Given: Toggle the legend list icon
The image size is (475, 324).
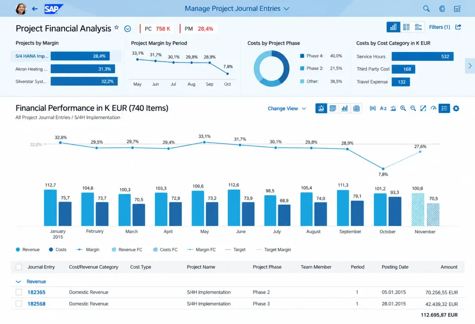Looking at the screenshot, I should 444,108.
